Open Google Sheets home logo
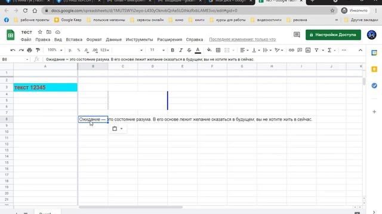This screenshot has width=382, height=214. point(11,35)
